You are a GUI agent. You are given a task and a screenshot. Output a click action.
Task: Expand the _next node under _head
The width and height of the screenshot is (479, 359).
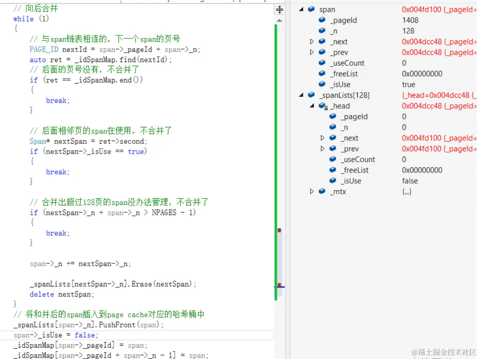[323, 138]
